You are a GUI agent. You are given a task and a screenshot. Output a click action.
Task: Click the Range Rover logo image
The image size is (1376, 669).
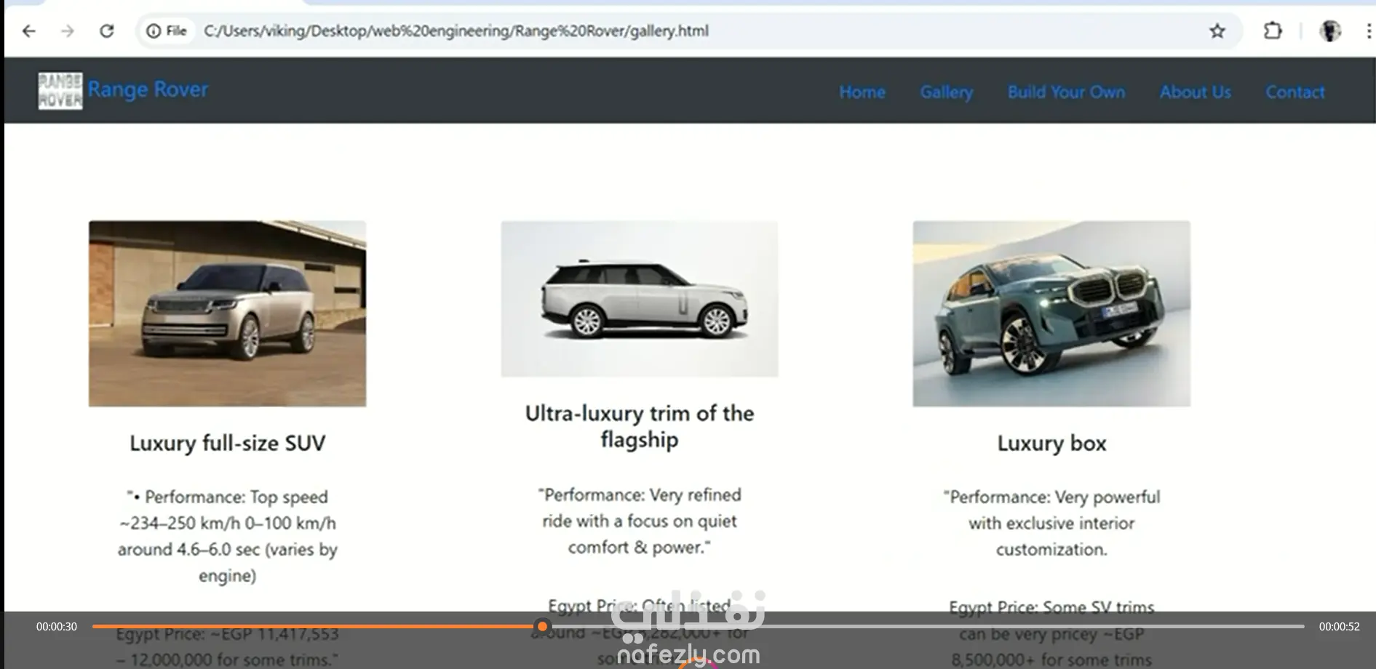[60, 91]
